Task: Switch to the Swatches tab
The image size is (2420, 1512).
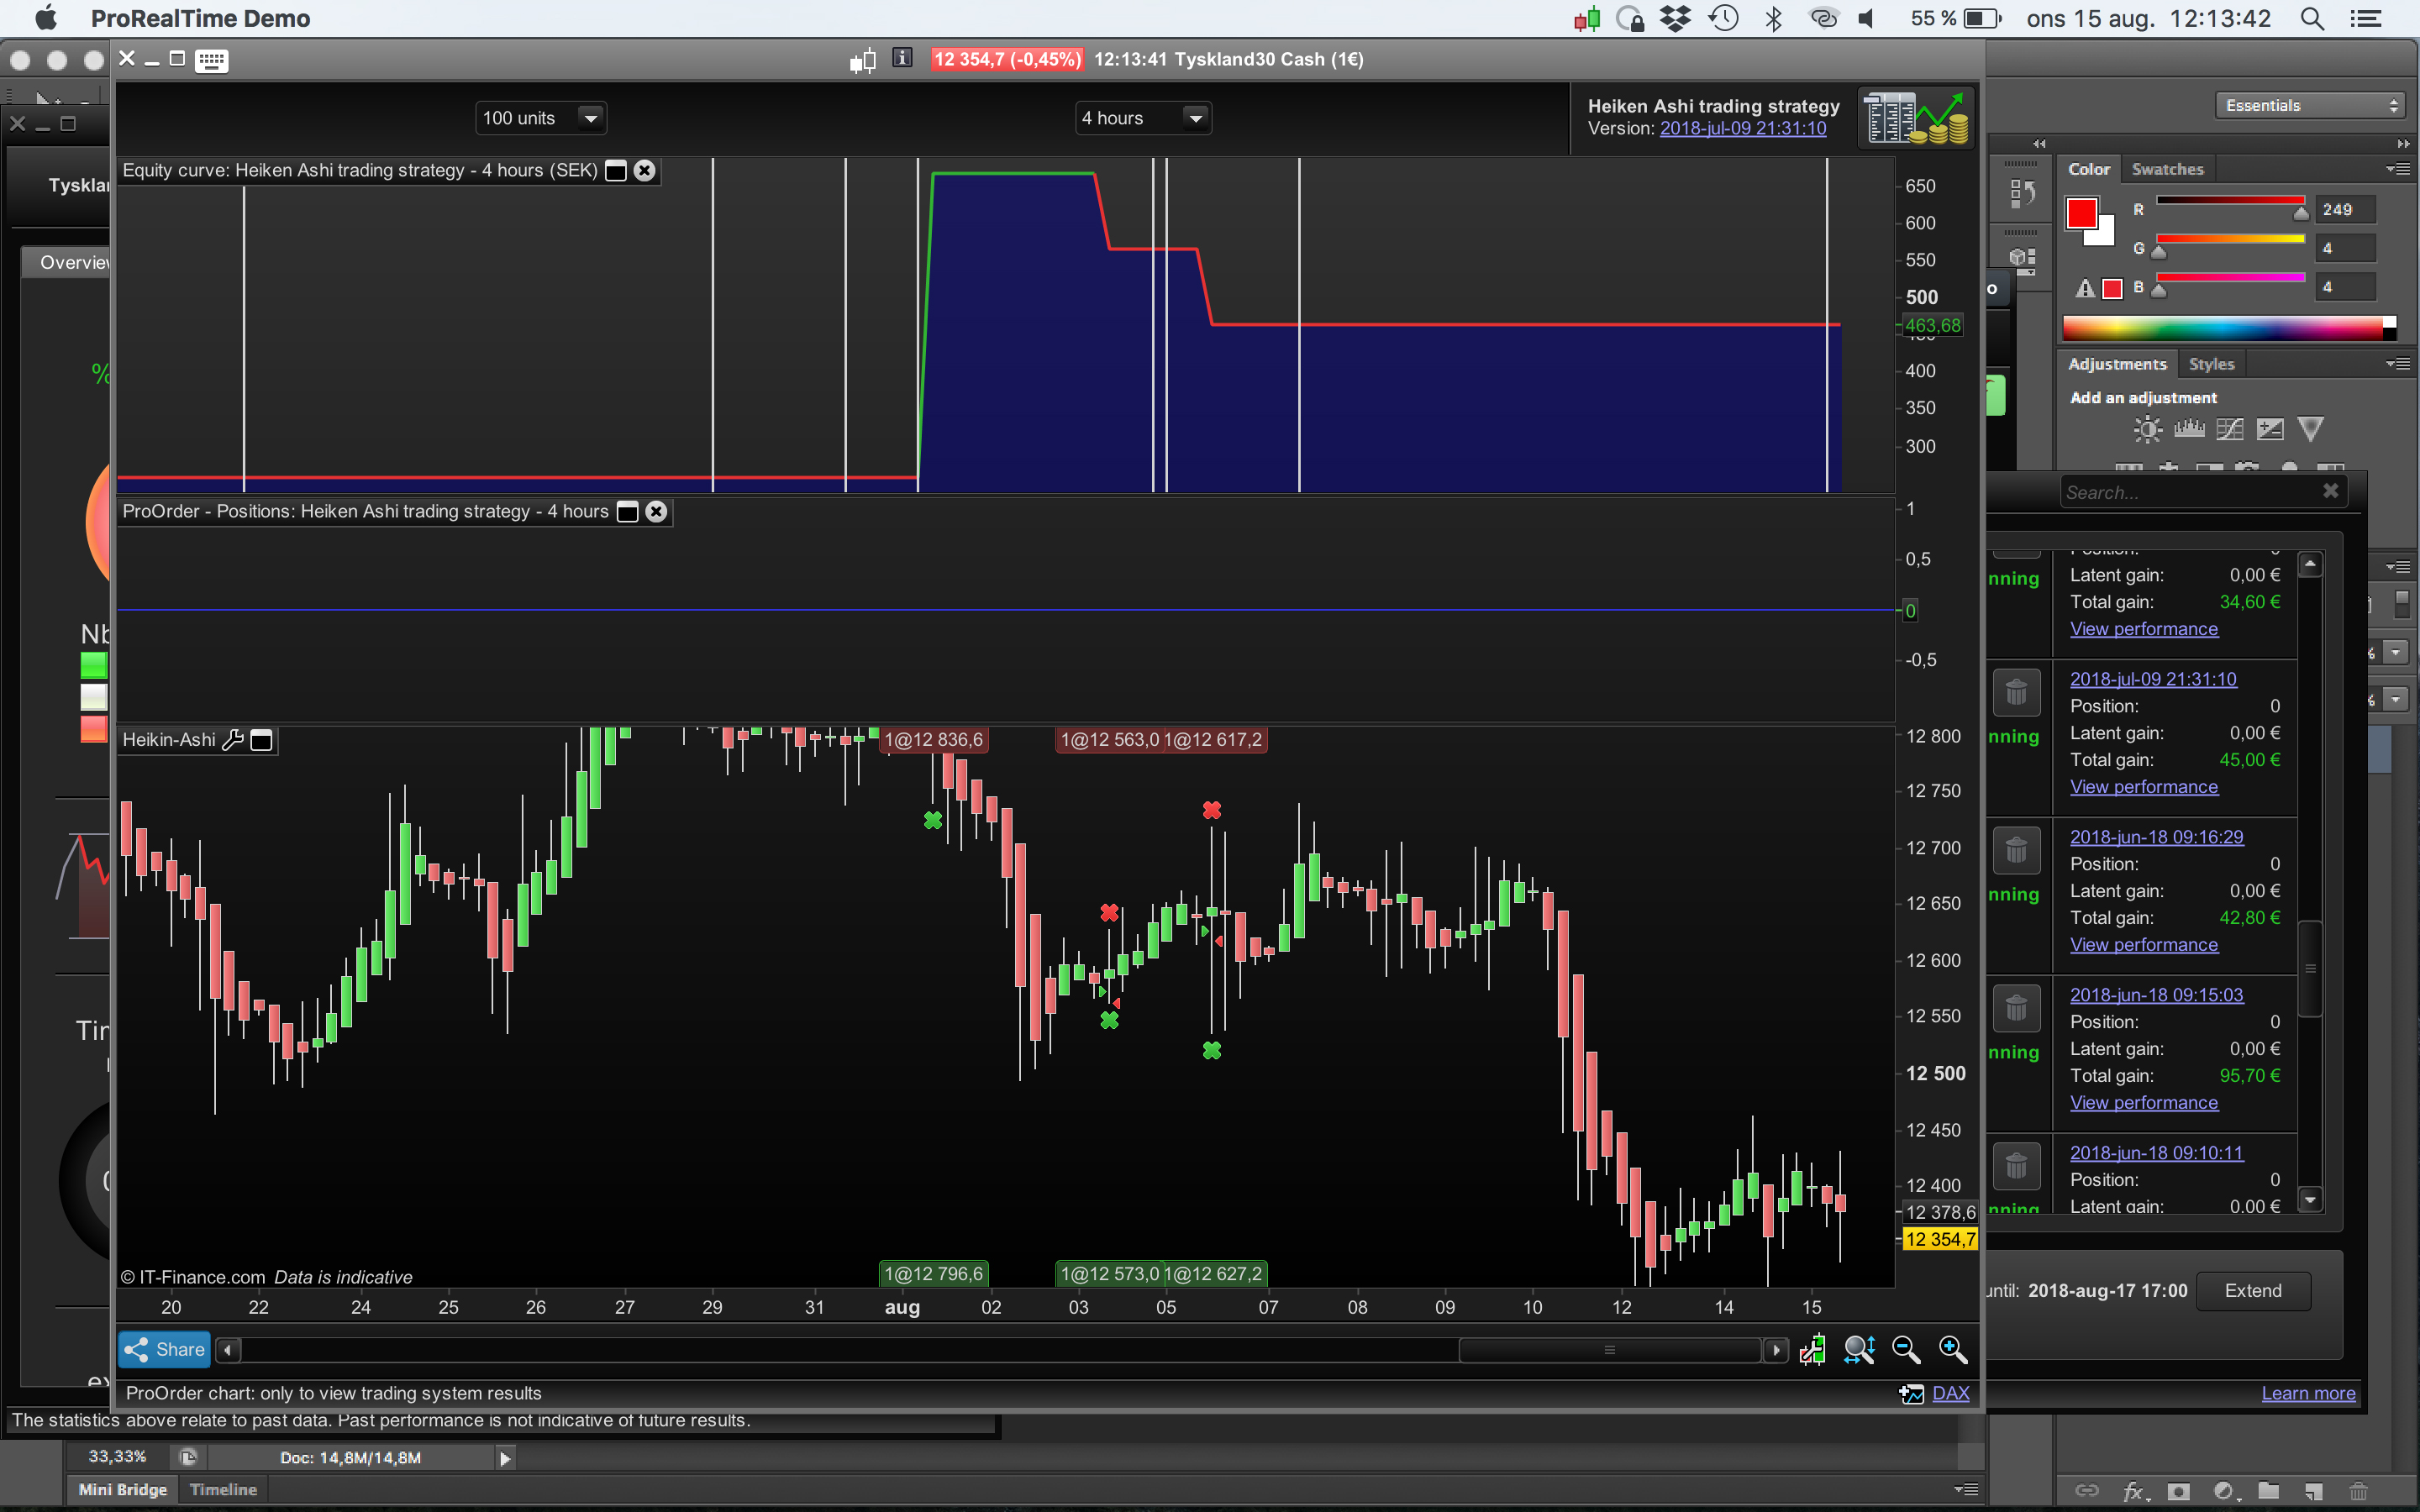Action: click(2167, 169)
